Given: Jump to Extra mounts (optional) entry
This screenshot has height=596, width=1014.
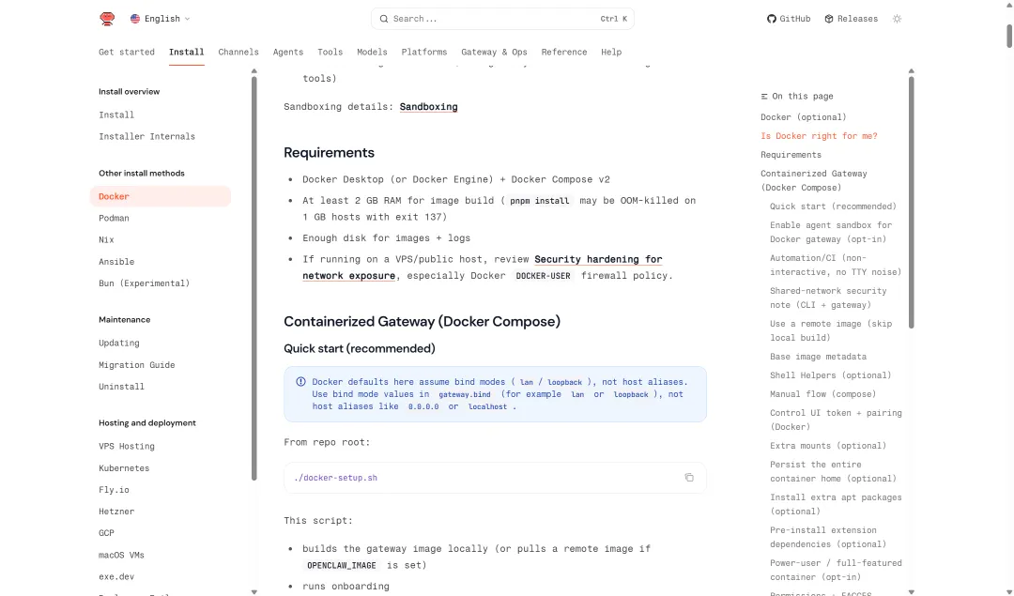Looking at the screenshot, I should point(828,446).
